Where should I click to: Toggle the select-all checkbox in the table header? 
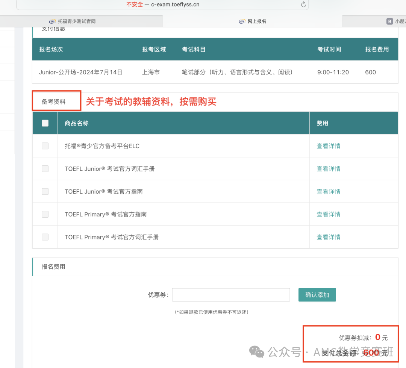pos(45,123)
